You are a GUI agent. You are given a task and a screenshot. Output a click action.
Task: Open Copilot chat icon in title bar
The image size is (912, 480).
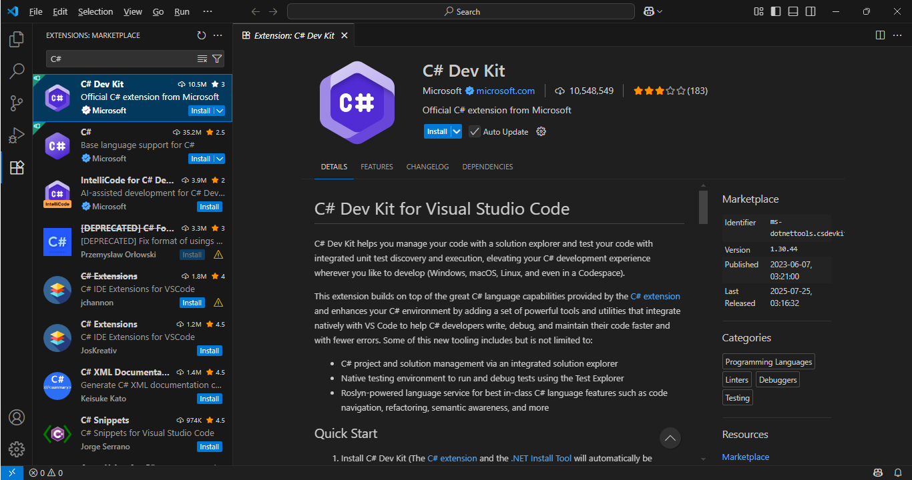pyautogui.click(x=648, y=11)
